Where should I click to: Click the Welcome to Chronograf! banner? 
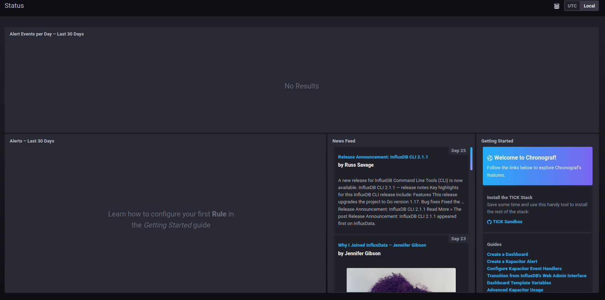pos(537,166)
